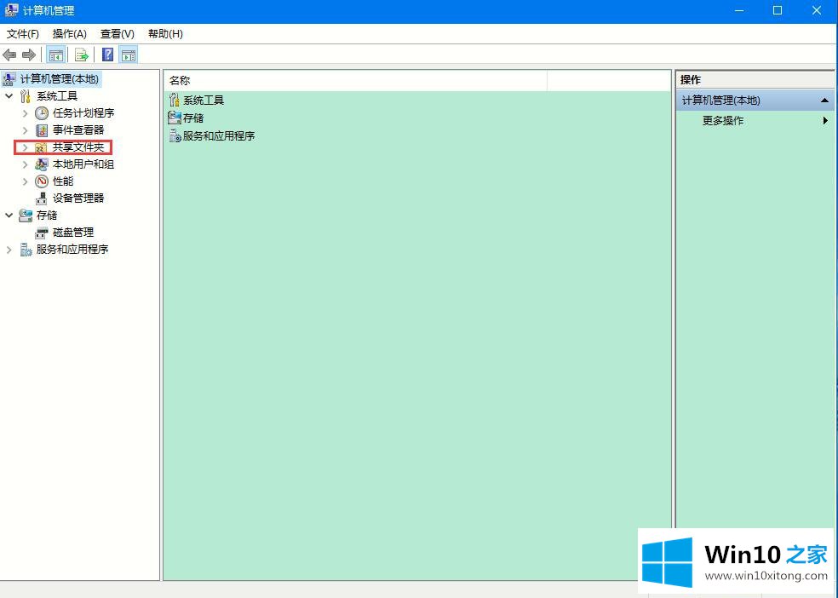Click the Back arrow in toolbar
838x598 pixels.
click(x=9, y=55)
